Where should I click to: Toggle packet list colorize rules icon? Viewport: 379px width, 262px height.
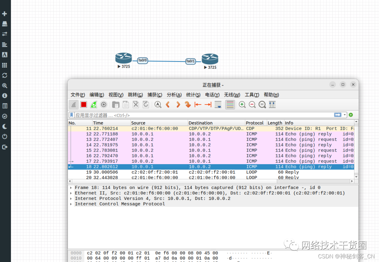[x=230, y=105]
